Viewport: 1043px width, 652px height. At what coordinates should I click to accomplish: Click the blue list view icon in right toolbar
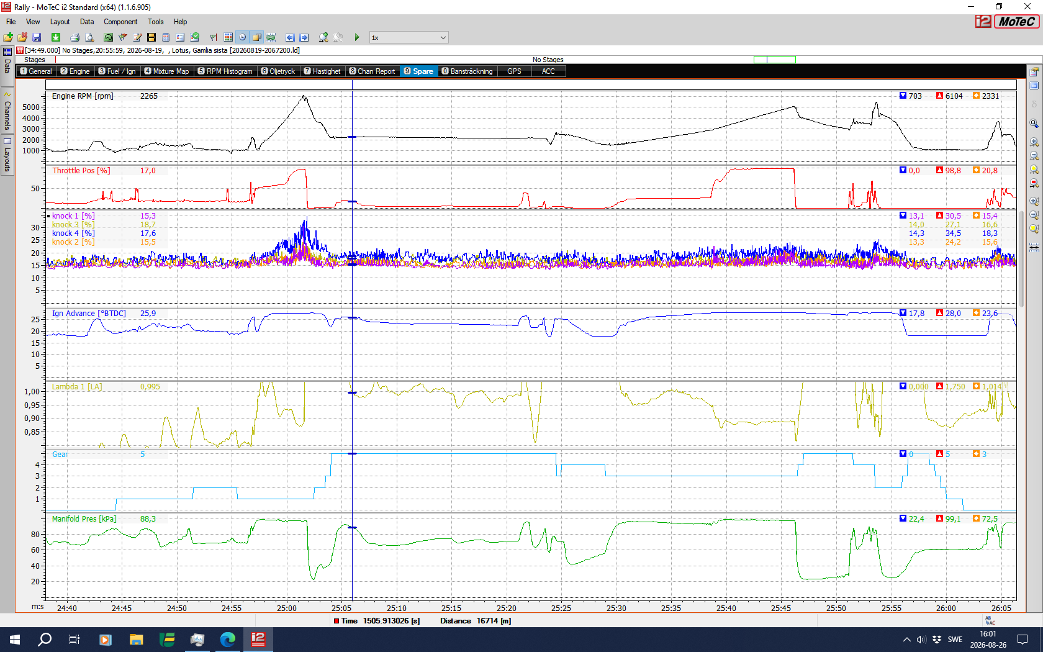click(x=1034, y=86)
